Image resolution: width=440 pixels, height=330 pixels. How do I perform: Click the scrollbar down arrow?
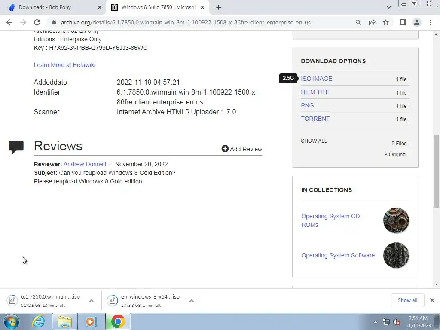[436, 284]
